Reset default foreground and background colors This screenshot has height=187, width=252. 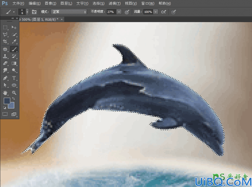click(5, 107)
